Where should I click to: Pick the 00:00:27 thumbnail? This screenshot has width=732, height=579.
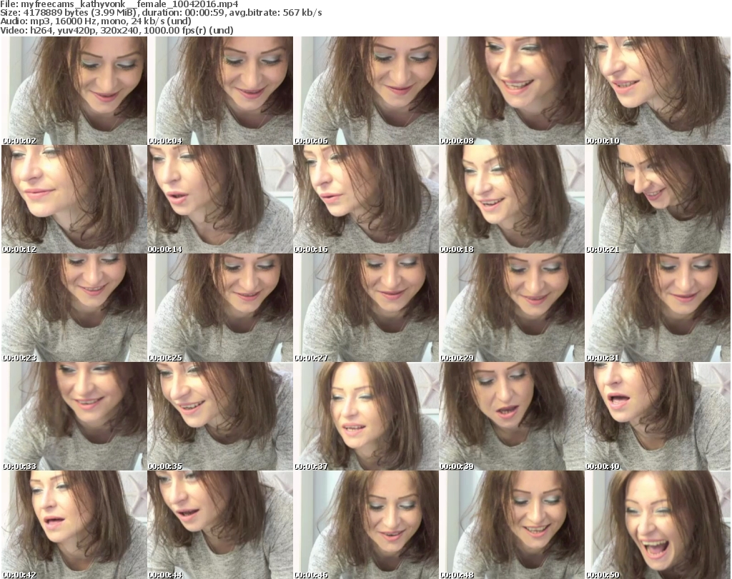pos(366,308)
